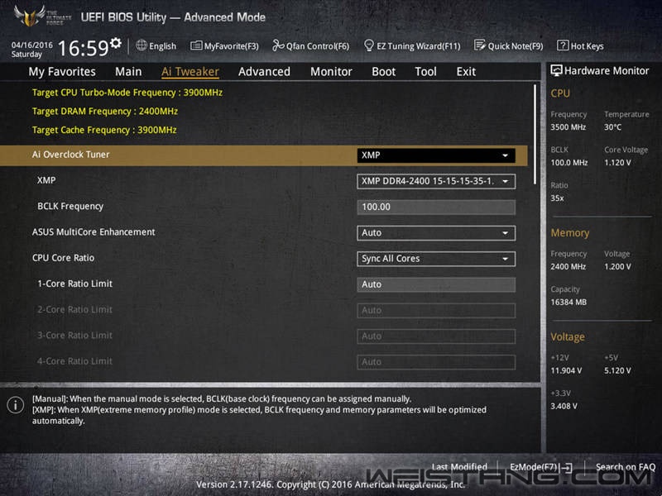
Task: Click the globe language icon
Action: 142,45
